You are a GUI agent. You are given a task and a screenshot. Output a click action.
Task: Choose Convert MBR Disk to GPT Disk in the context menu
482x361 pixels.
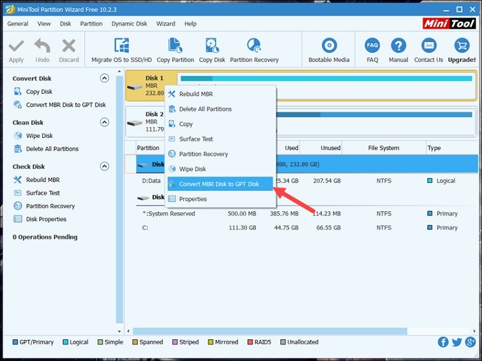click(x=219, y=184)
